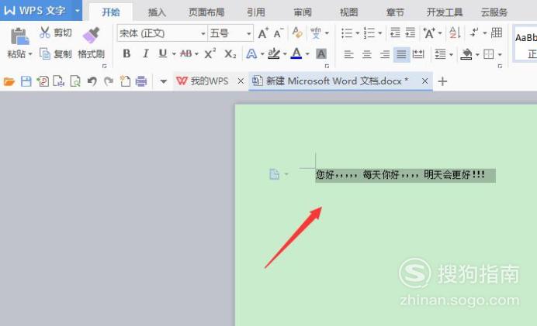The height and width of the screenshot is (326, 537).
Task: Open the WPS 文字 application menu arrow
Action: [x=78, y=11]
